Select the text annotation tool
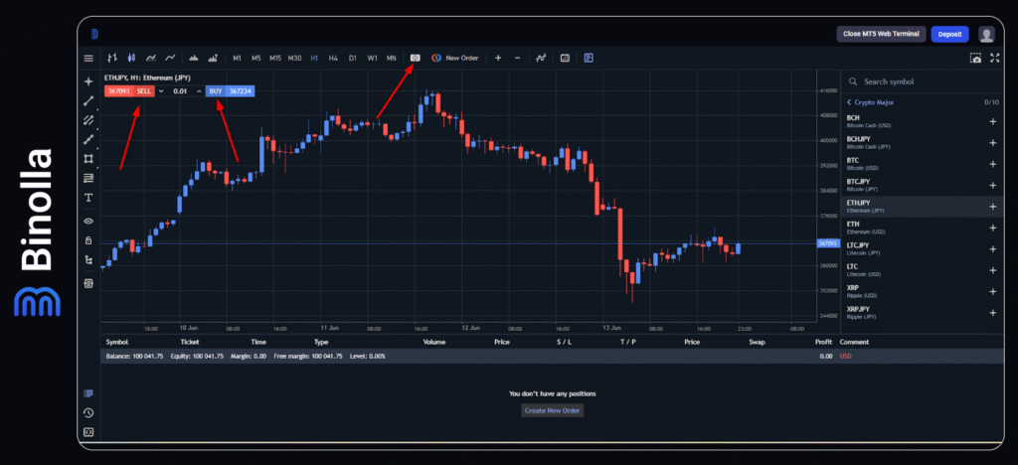This screenshot has height=465, width=1018. click(x=88, y=198)
